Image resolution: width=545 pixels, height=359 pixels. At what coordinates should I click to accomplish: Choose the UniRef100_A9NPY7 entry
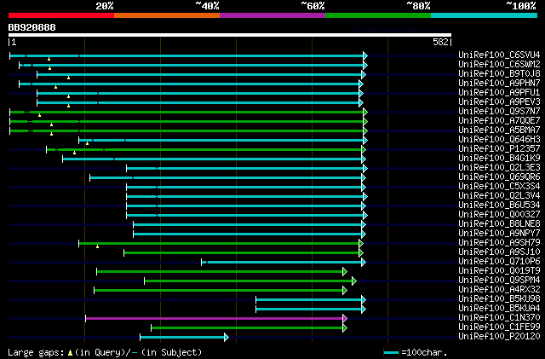click(499, 234)
